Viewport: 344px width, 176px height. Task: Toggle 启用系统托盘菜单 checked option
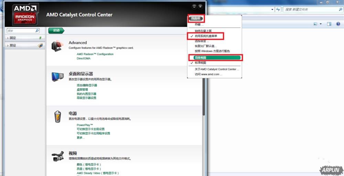(206, 36)
